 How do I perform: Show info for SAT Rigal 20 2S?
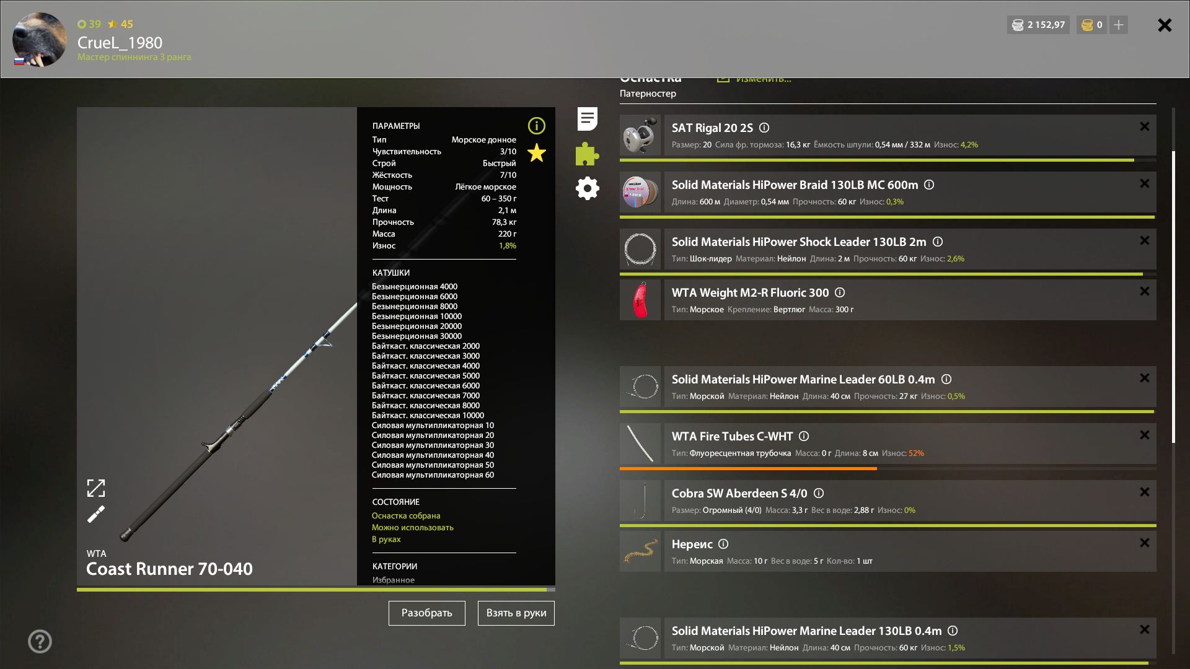coord(764,128)
